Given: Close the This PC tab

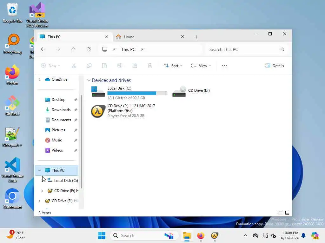Looking at the screenshot, I should [x=106, y=37].
